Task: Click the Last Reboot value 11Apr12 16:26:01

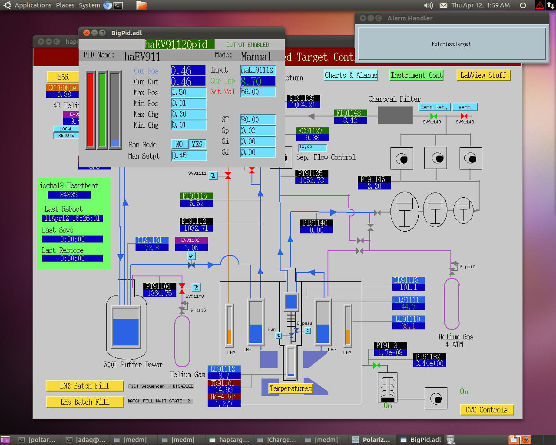Action: [72, 218]
